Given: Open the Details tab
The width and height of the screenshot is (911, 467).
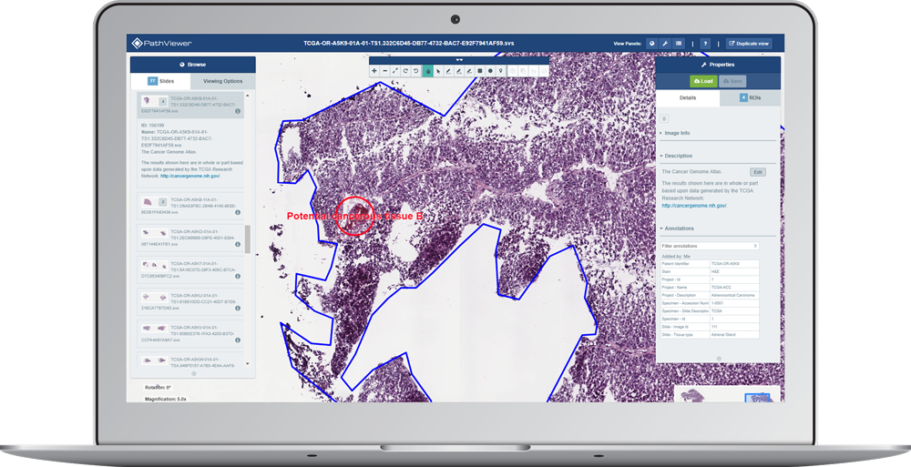Looking at the screenshot, I should [688, 97].
